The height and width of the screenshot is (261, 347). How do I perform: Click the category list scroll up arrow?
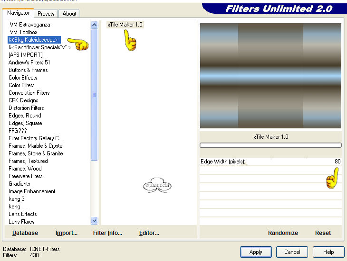coord(94,25)
